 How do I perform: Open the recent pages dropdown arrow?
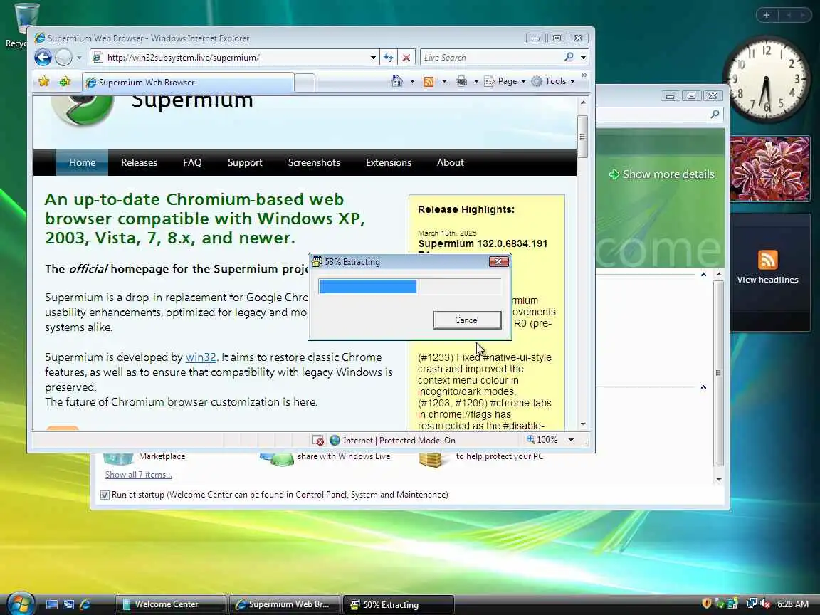coord(79,58)
